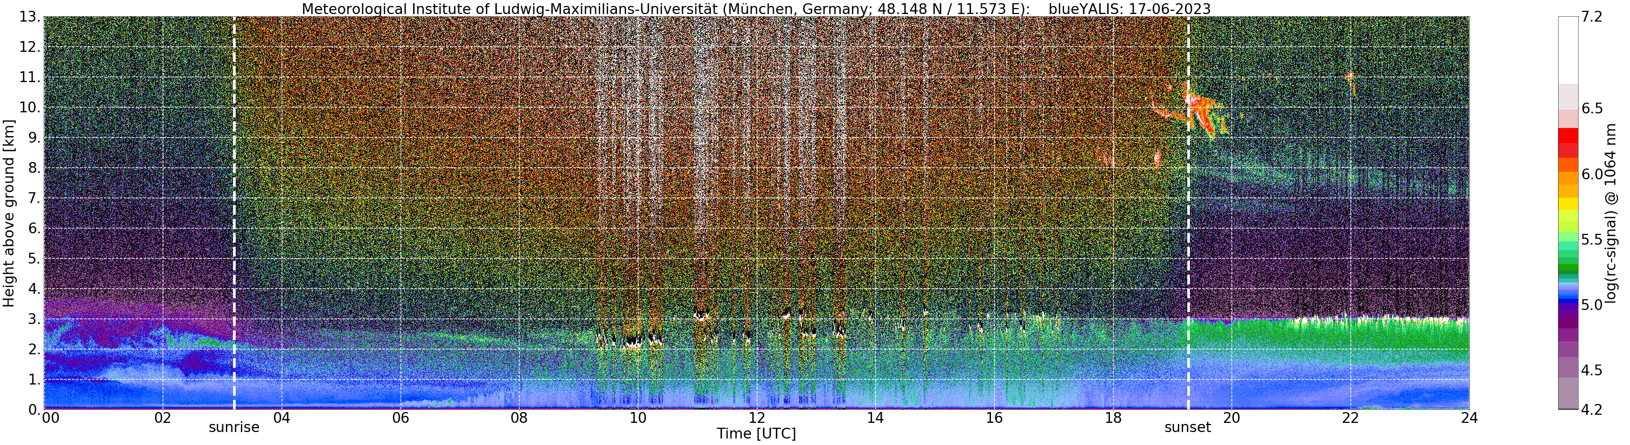The image size is (1630, 445).
Task: Click the '0.' height axis tick label
Action: click(34, 409)
